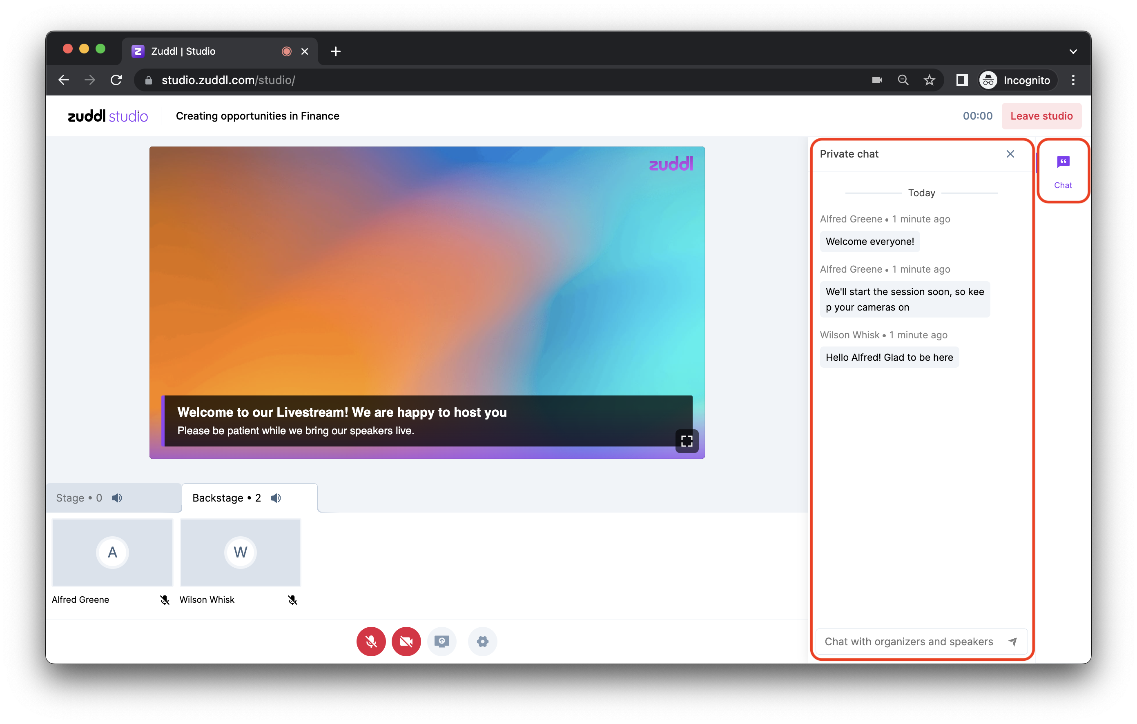Click the Leave studio button
Image resolution: width=1137 pixels, height=724 pixels.
1041,115
